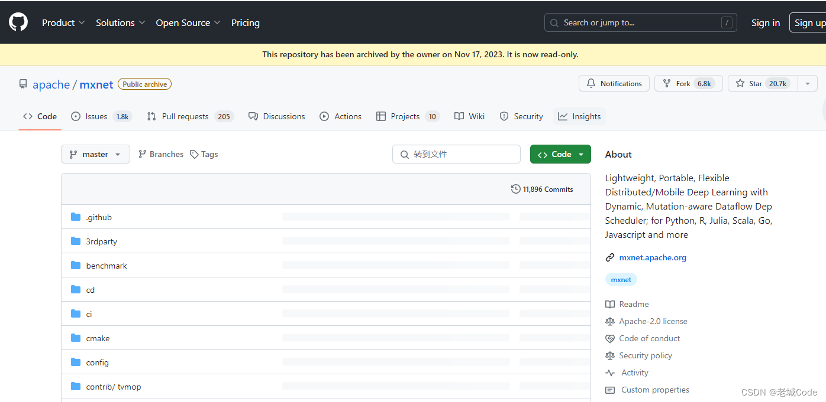Click the Activity pulse icon

(610, 372)
